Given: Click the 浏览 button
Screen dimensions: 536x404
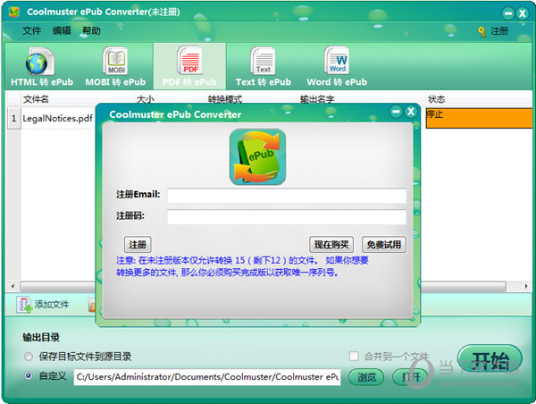Looking at the screenshot, I should (x=366, y=377).
